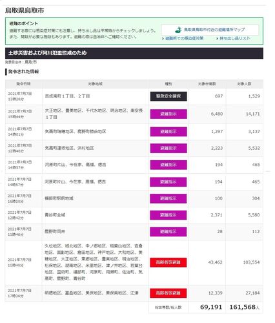Select the 3,137 people value
The height and width of the screenshot is (323, 275).
[x=254, y=132]
